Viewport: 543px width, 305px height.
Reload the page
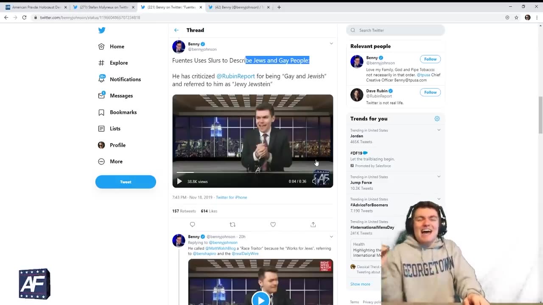tap(24, 17)
